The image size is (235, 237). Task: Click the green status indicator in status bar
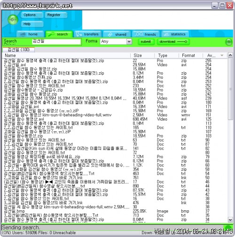pyautogui.click(x=228, y=228)
